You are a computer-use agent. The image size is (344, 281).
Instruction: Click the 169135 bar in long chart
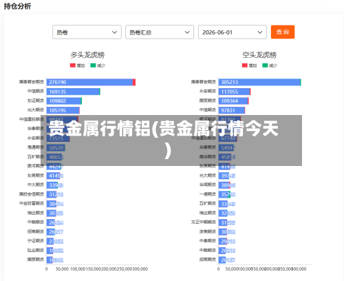(73, 92)
